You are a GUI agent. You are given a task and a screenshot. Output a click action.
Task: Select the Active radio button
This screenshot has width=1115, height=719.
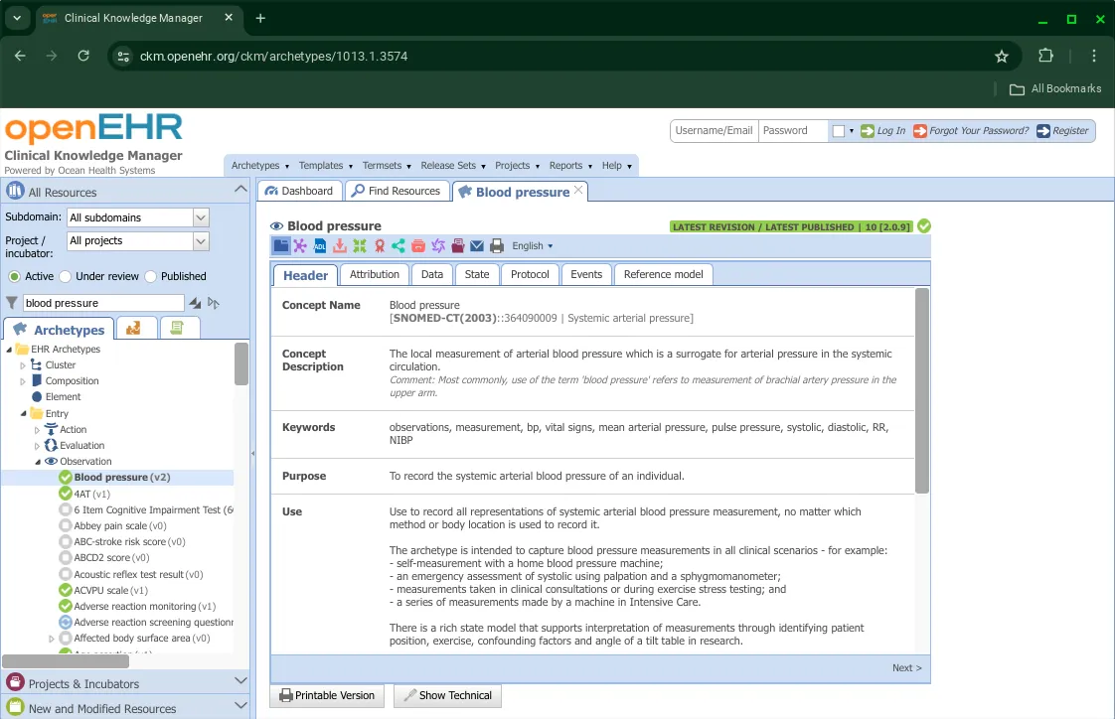click(14, 276)
